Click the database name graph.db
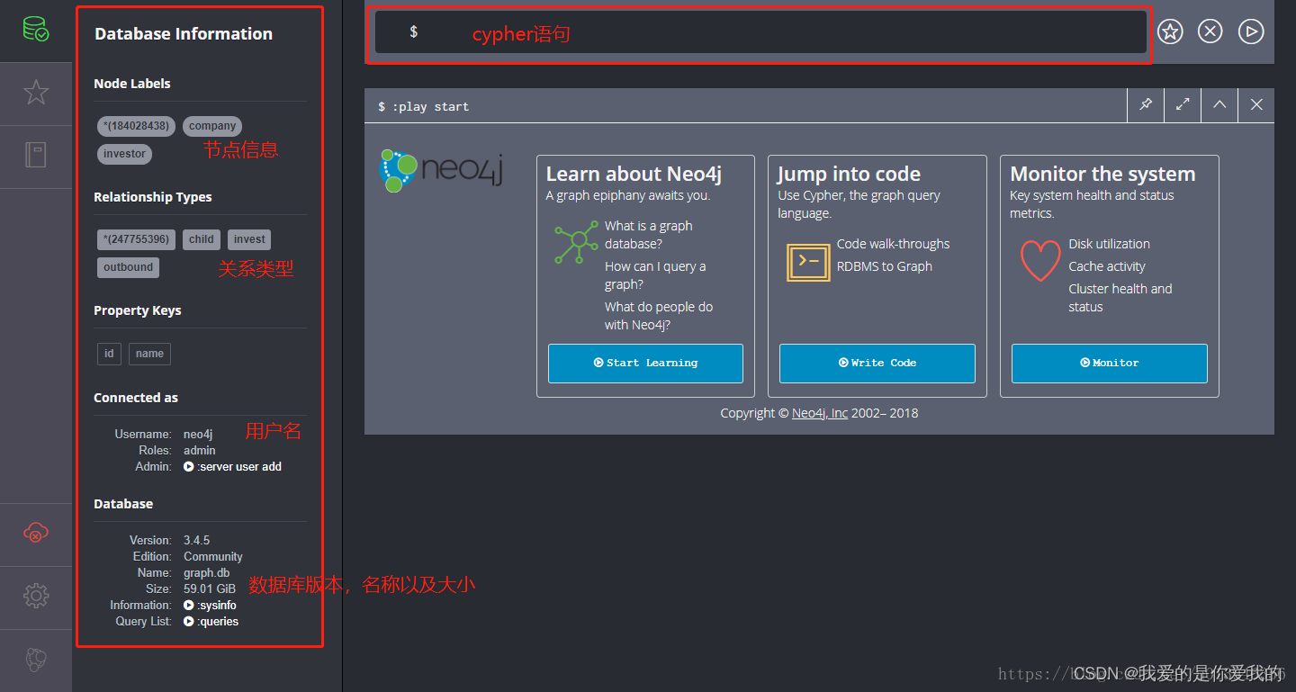Image resolution: width=1296 pixels, height=692 pixels. coord(207,572)
